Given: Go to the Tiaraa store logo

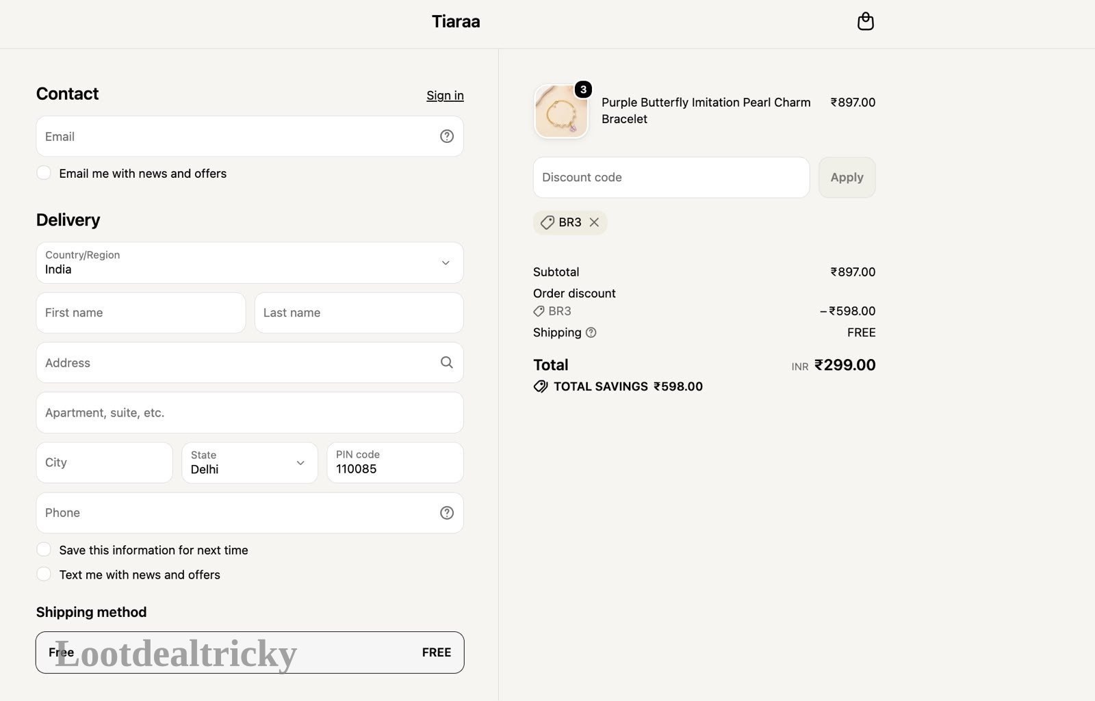Looking at the screenshot, I should point(456,22).
